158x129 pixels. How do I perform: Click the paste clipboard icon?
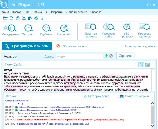pos(30,18)
